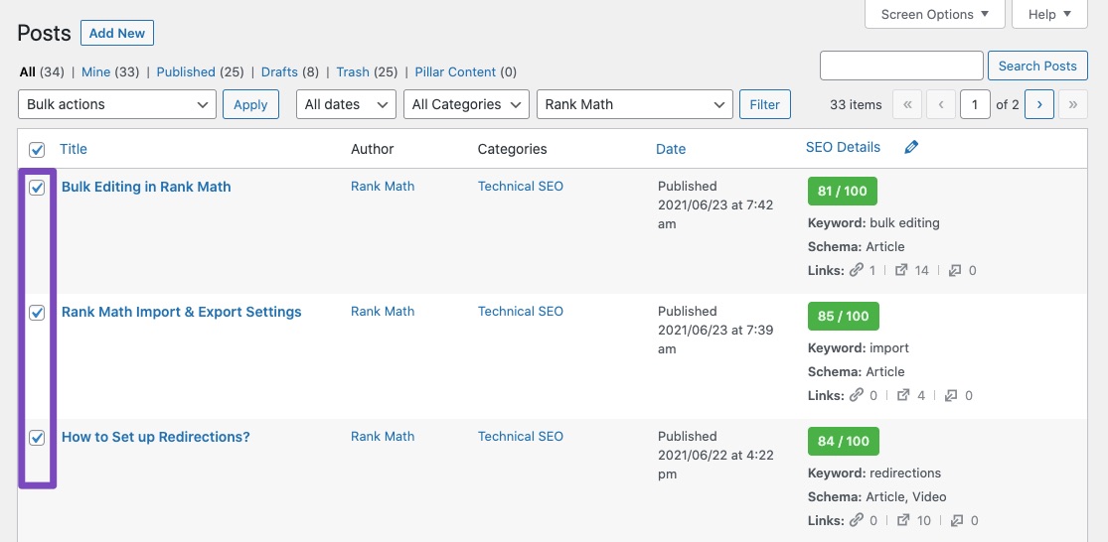Expand Screen Options panel
This screenshot has height=542, width=1108.
tap(934, 14)
